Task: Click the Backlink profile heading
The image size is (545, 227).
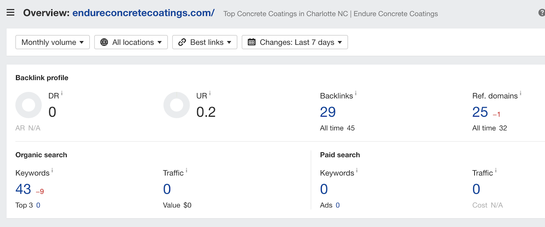Action: [x=42, y=78]
